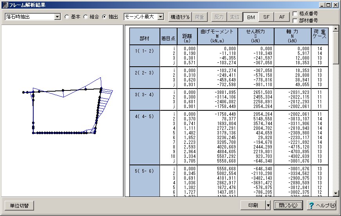Click the table scrollbar up arrow
Viewport: 341px width, 216px height.
point(336,28)
